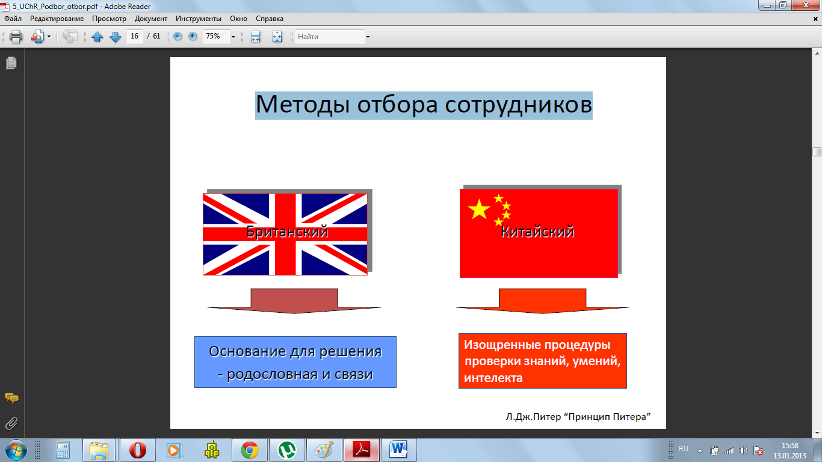Go to next page with down arrow

115,37
